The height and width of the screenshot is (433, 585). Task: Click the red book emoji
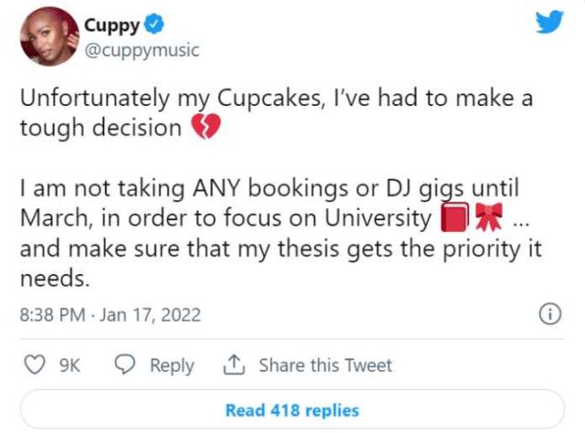tap(452, 220)
